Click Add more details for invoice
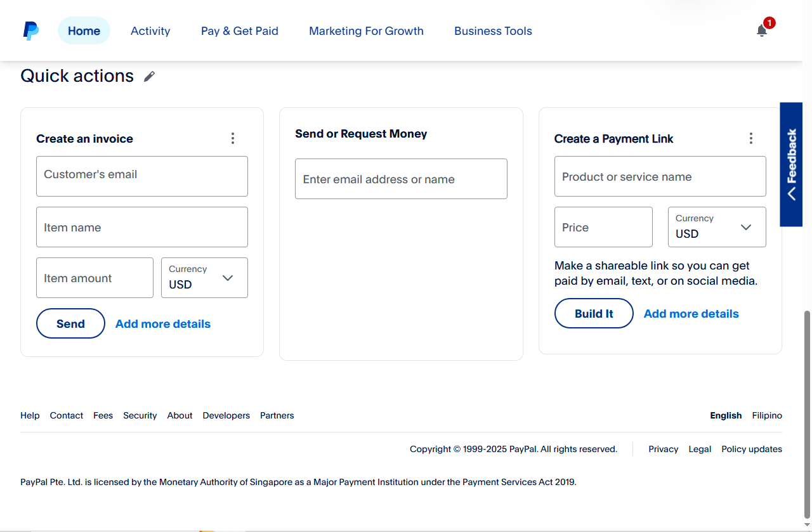 (163, 324)
